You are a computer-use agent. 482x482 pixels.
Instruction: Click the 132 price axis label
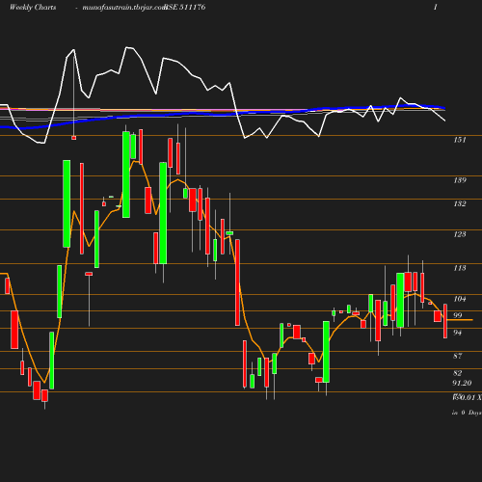click(460, 203)
